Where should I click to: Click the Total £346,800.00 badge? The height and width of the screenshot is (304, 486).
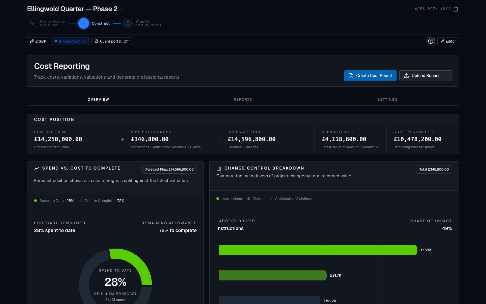[x=434, y=170]
